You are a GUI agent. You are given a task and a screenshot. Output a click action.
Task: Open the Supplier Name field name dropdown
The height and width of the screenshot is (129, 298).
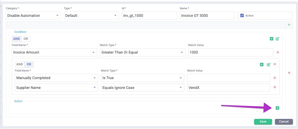(57, 87)
